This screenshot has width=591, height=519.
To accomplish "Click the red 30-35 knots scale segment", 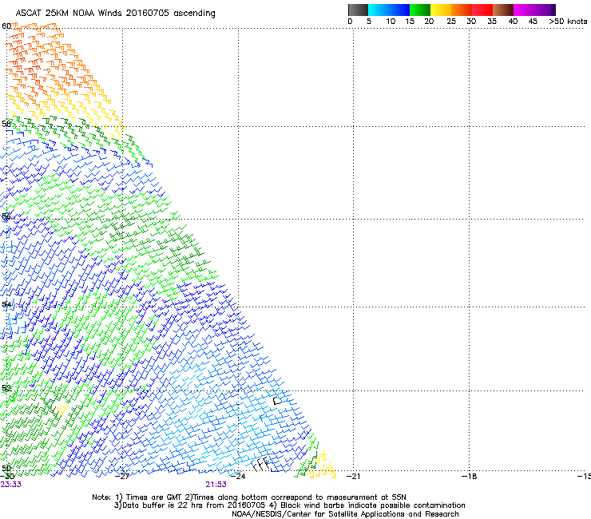I will tap(482, 10).
